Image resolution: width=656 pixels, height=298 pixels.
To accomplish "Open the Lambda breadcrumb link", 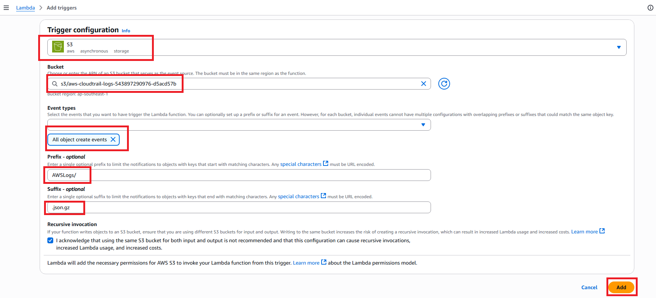I will pos(25,8).
